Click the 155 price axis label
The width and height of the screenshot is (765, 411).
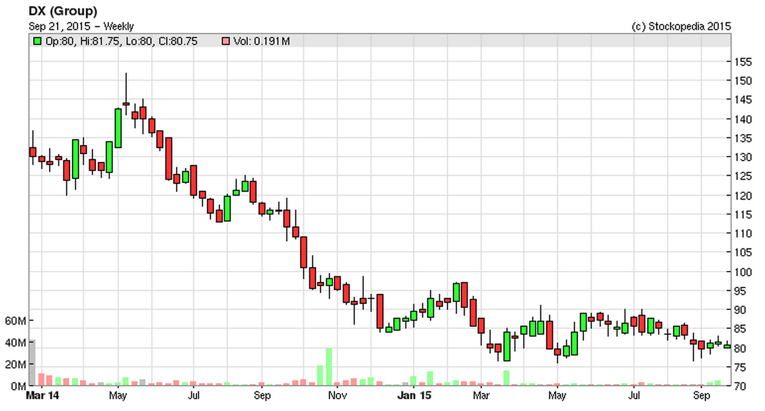pos(743,61)
